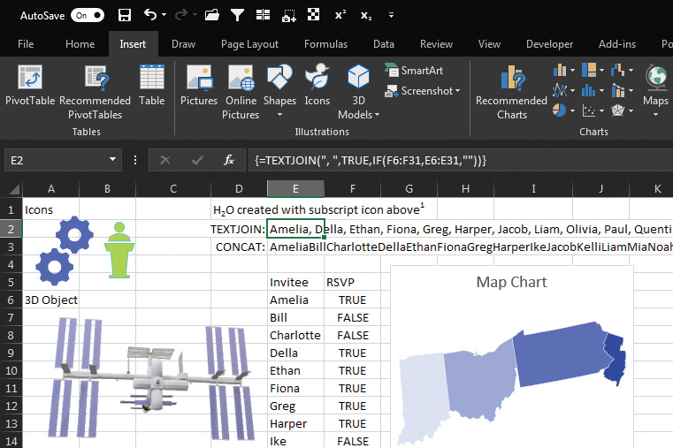Screen dimensions: 673x448
Task: Select row 5 header
Action: 11,282
